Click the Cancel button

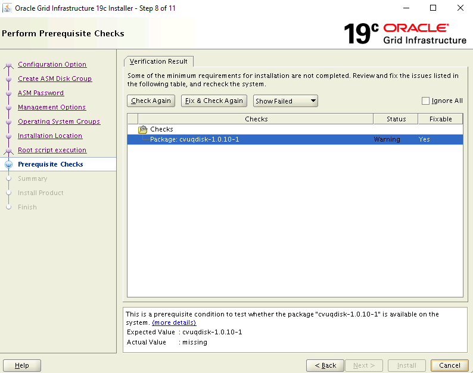[450, 365]
